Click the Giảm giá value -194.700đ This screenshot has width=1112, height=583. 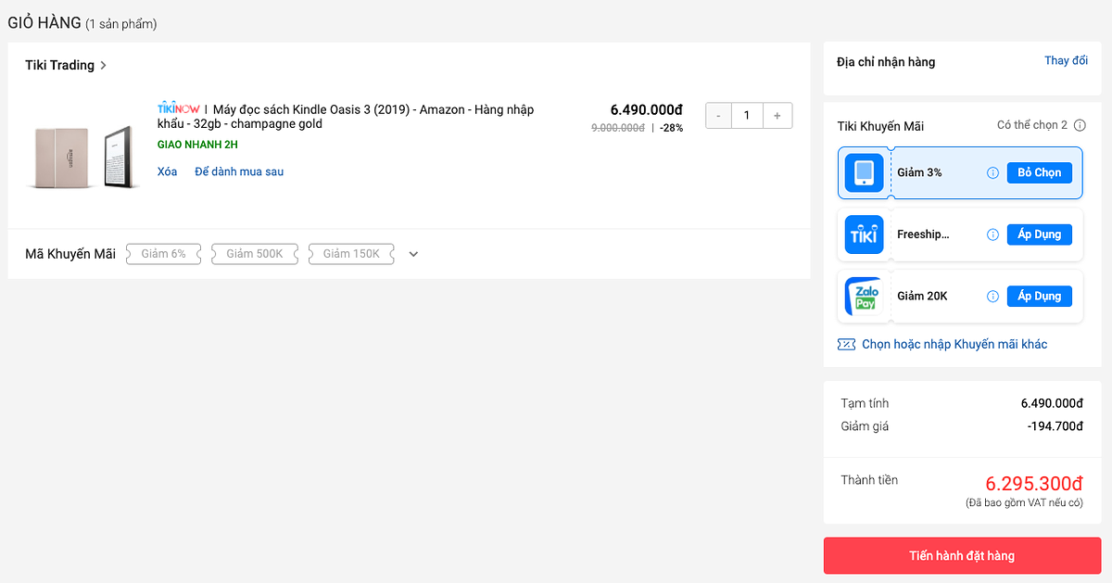[x=1055, y=426]
